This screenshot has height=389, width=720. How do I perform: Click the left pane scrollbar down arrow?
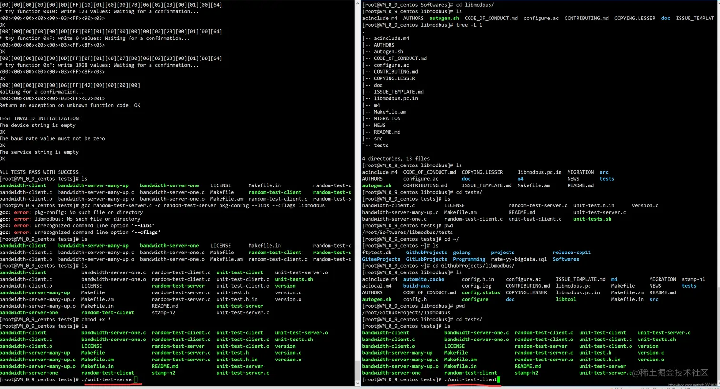(x=358, y=383)
